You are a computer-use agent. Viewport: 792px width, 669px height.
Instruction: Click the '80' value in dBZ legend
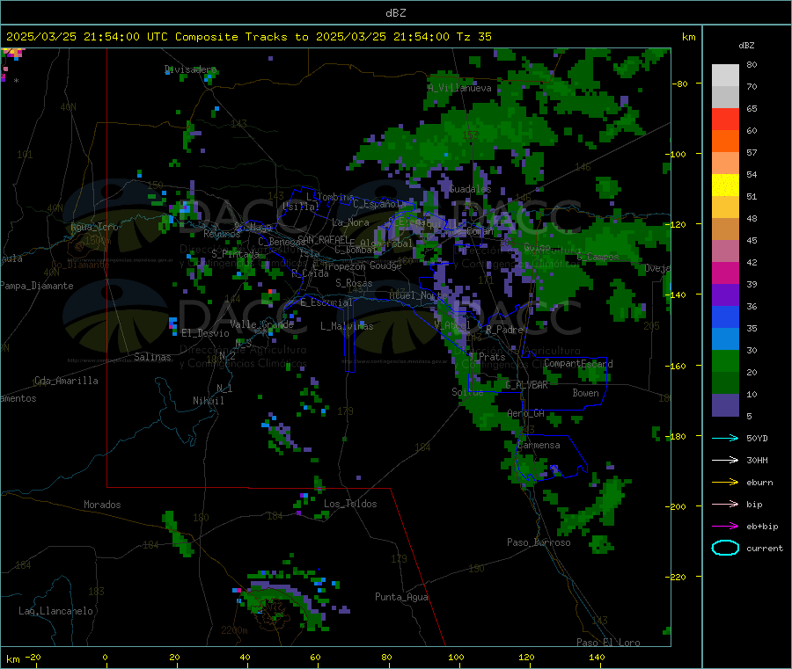(752, 64)
